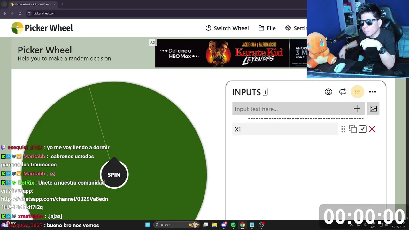Open Spotify from taskbar
This screenshot has width=409, height=230.
coord(233,225)
